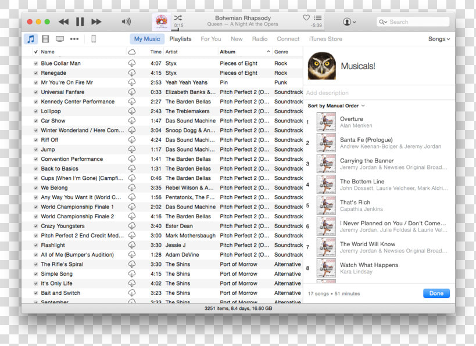Download We Belong from iCloud
The image size is (476, 346).
coord(132,188)
